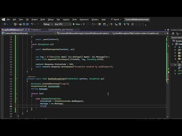Open the Tools menu
Viewport: 182px width, 136px height.
pos(74,20)
